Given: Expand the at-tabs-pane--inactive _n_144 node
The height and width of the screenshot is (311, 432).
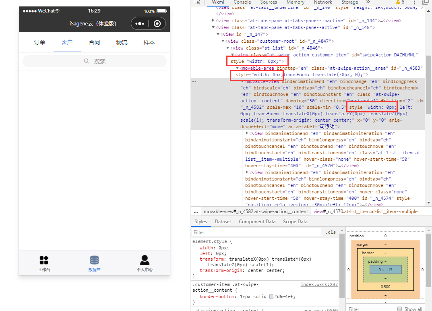Looking at the screenshot, I should pos(213,20).
